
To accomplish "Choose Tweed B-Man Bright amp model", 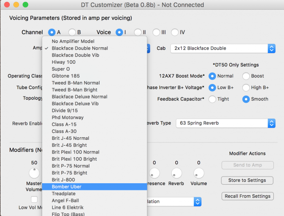I will (x=95, y=90).
